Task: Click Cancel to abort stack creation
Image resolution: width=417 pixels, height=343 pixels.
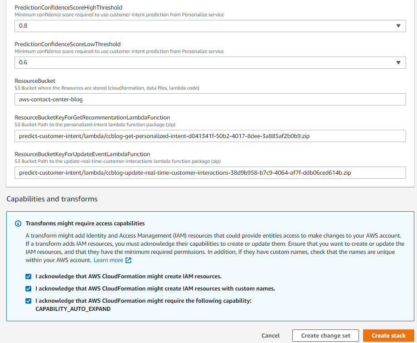Action: point(270,335)
